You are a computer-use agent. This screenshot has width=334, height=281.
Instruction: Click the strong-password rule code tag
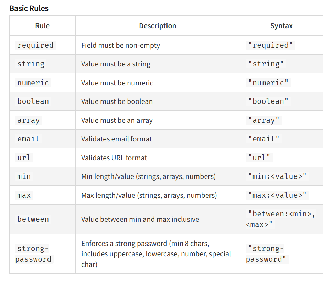click(34, 254)
